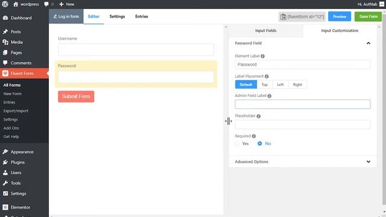Click the Users person icon

[5, 172]
